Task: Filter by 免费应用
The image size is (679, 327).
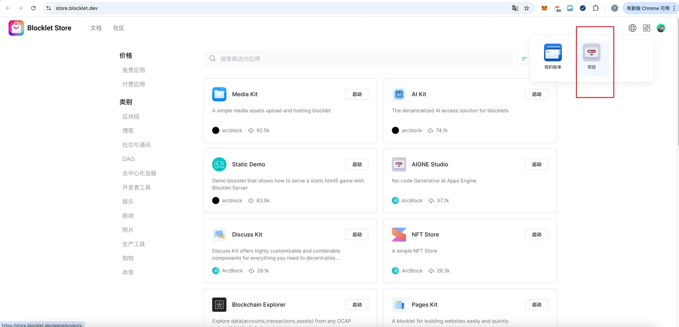Action: point(134,70)
